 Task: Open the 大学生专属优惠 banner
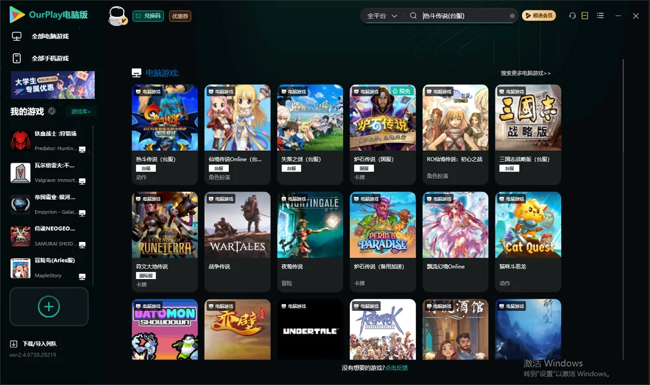[53, 85]
